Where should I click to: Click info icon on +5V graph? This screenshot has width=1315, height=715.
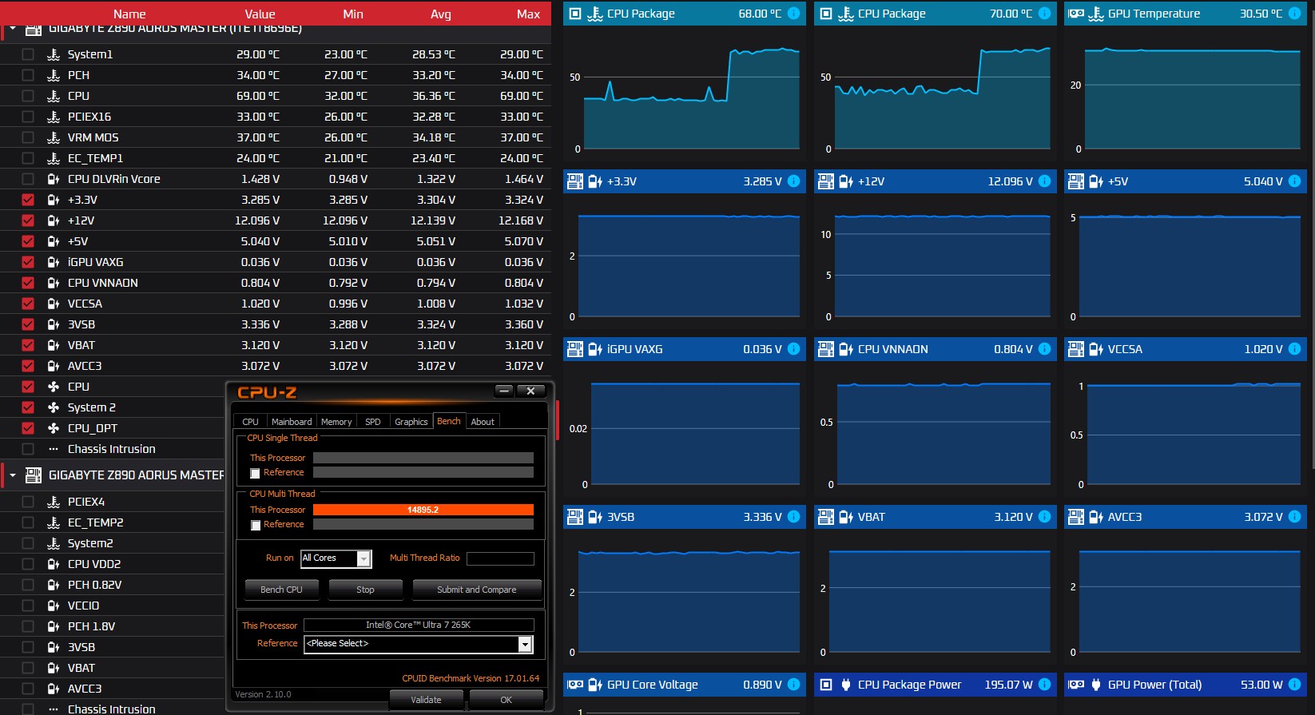coord(1295,181)
